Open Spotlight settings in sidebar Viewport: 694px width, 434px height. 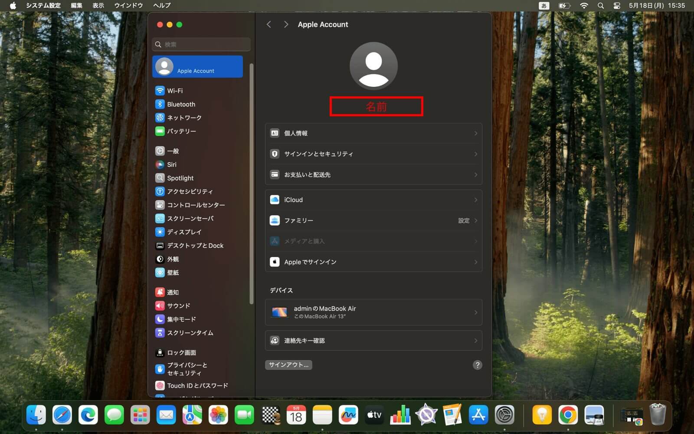point(198,178)
